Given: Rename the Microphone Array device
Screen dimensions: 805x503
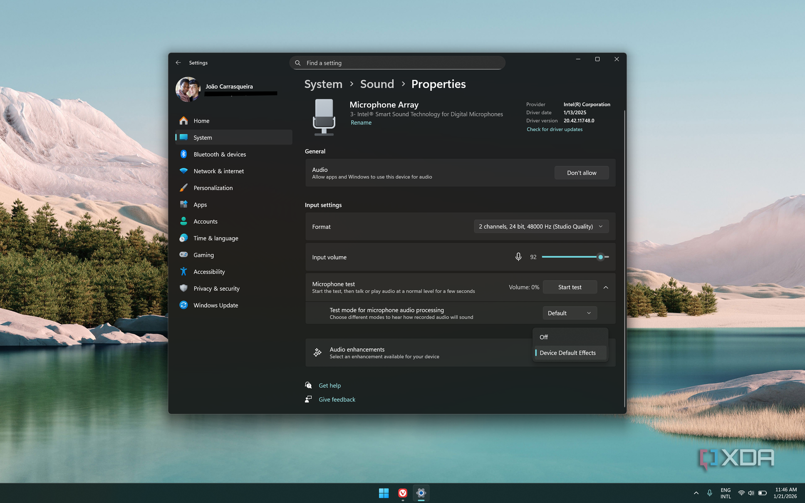Looking at the screenshot, I should tap(361, 123).
